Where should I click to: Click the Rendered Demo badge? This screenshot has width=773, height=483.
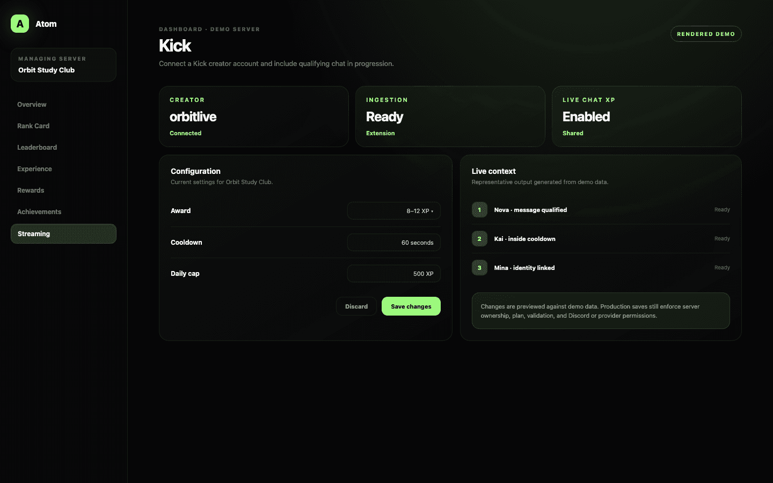coord(706,34)
